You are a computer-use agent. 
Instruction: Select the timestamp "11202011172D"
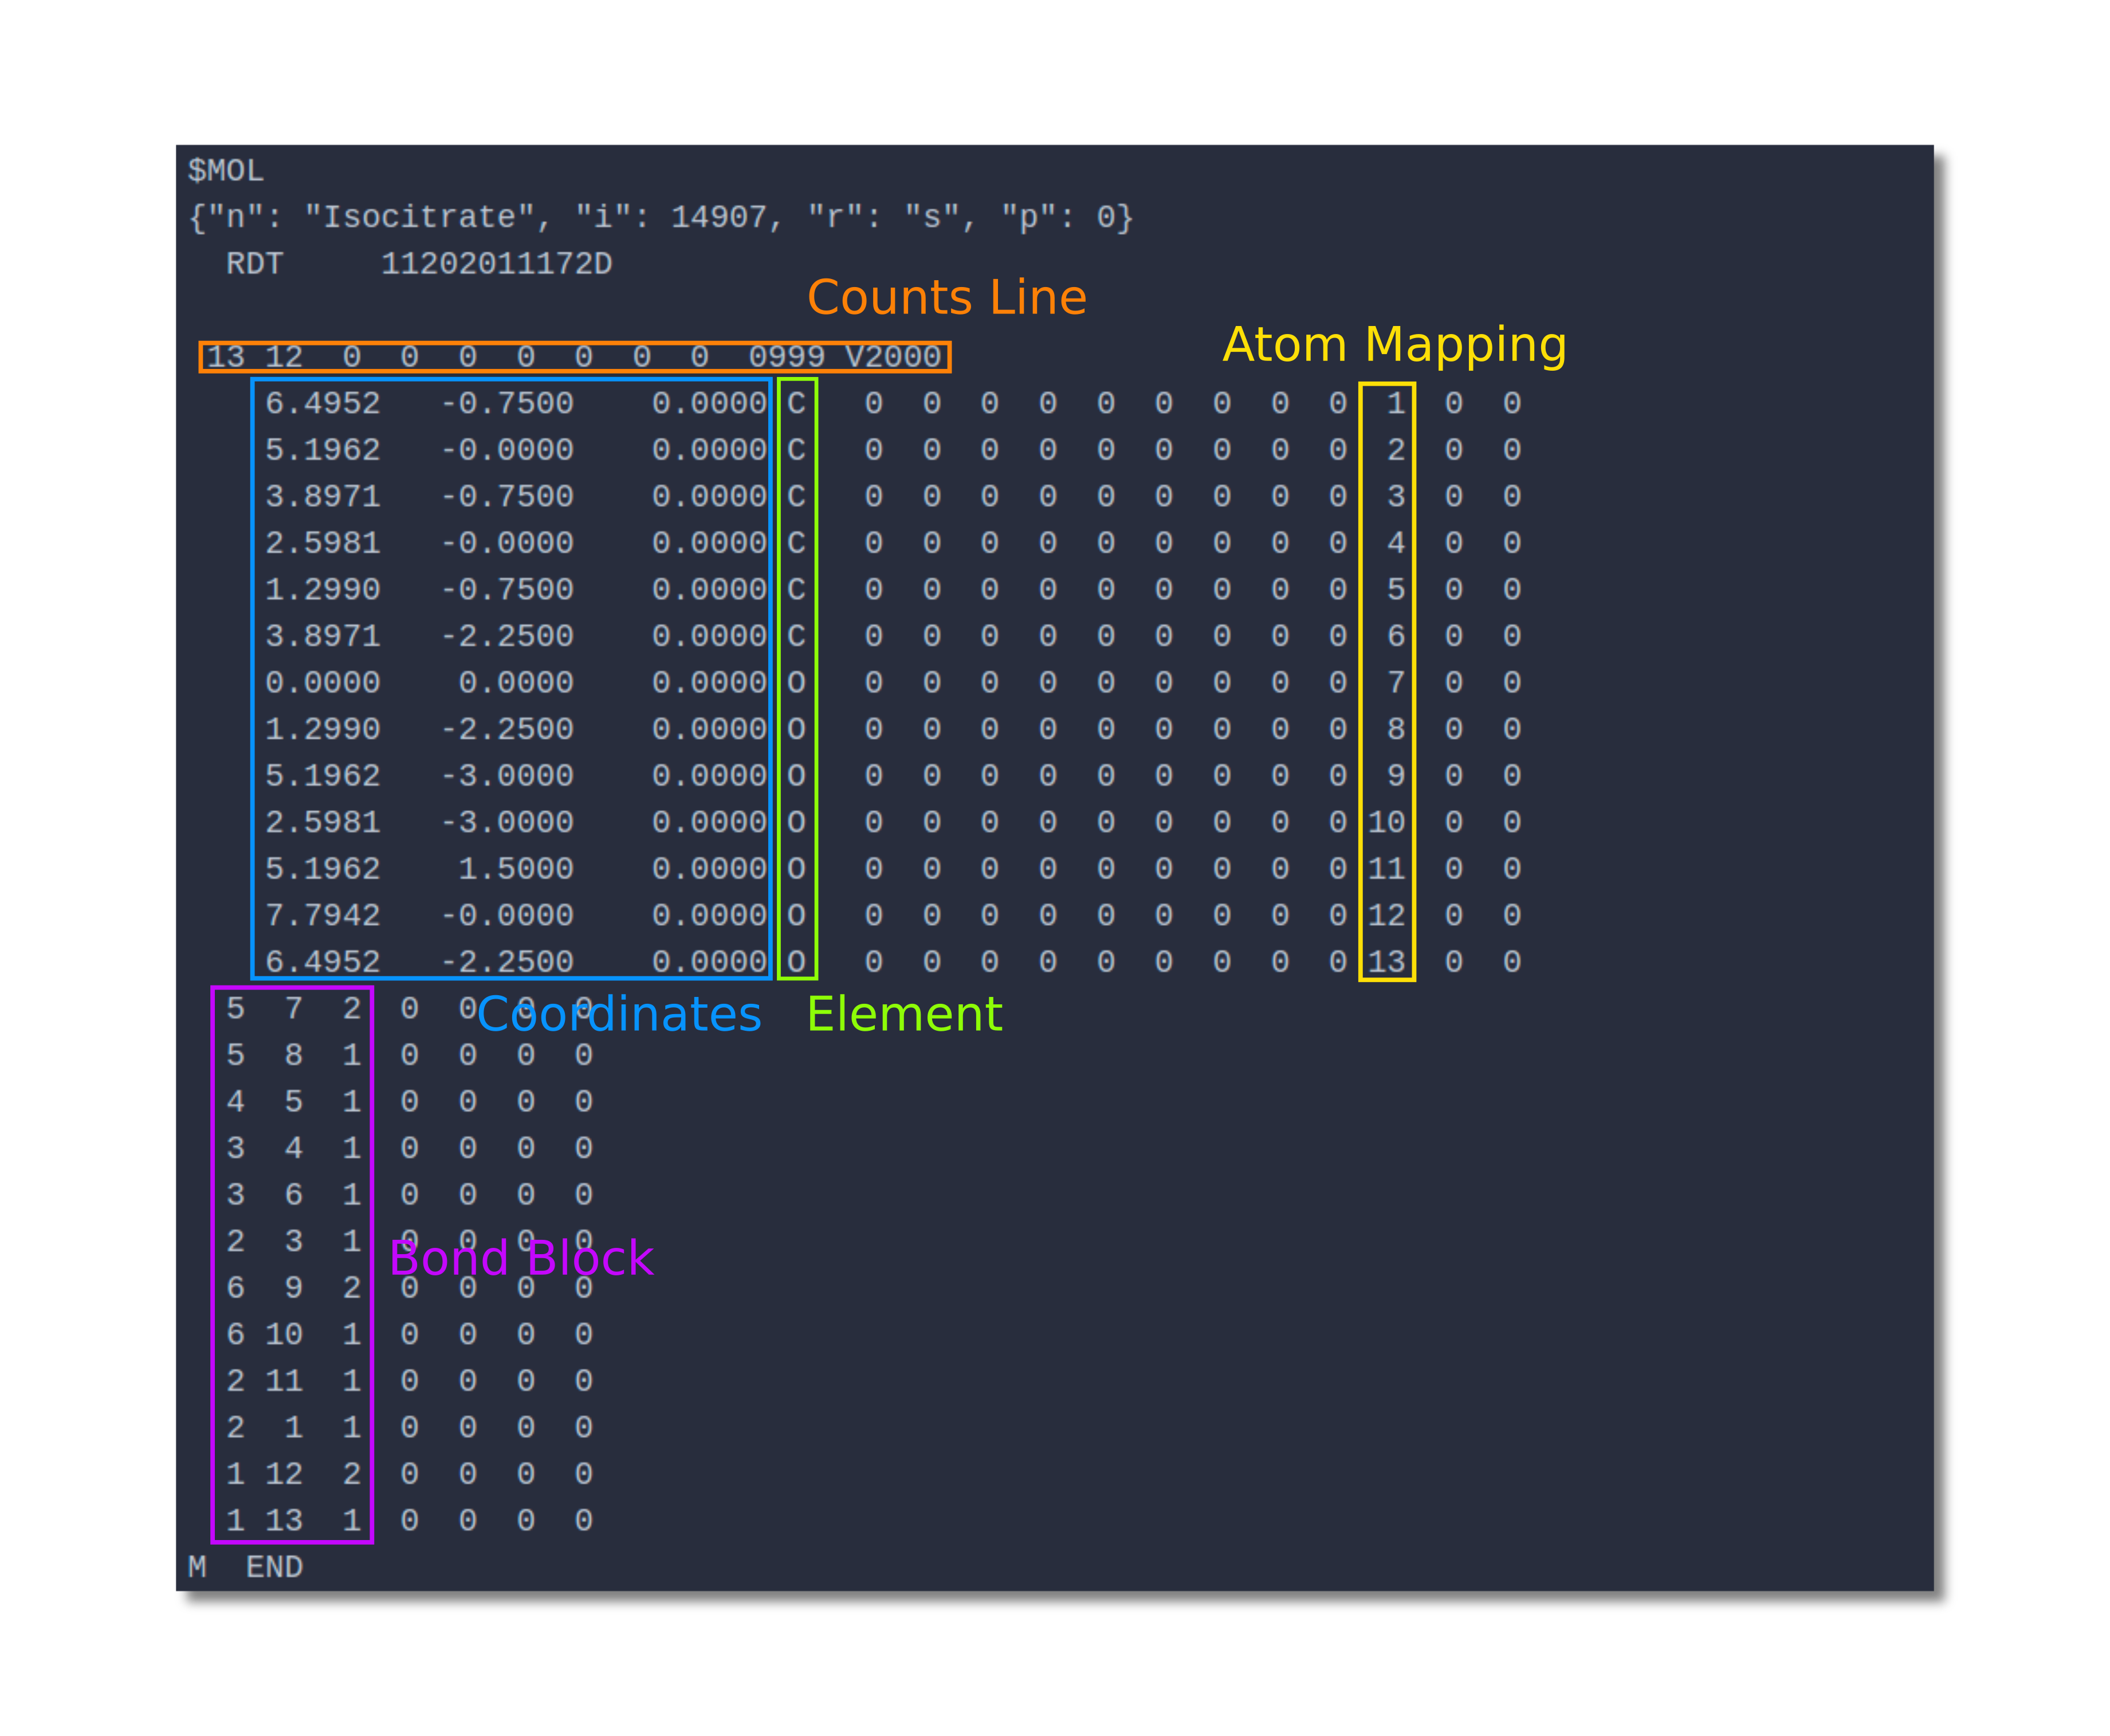[497, 264]
